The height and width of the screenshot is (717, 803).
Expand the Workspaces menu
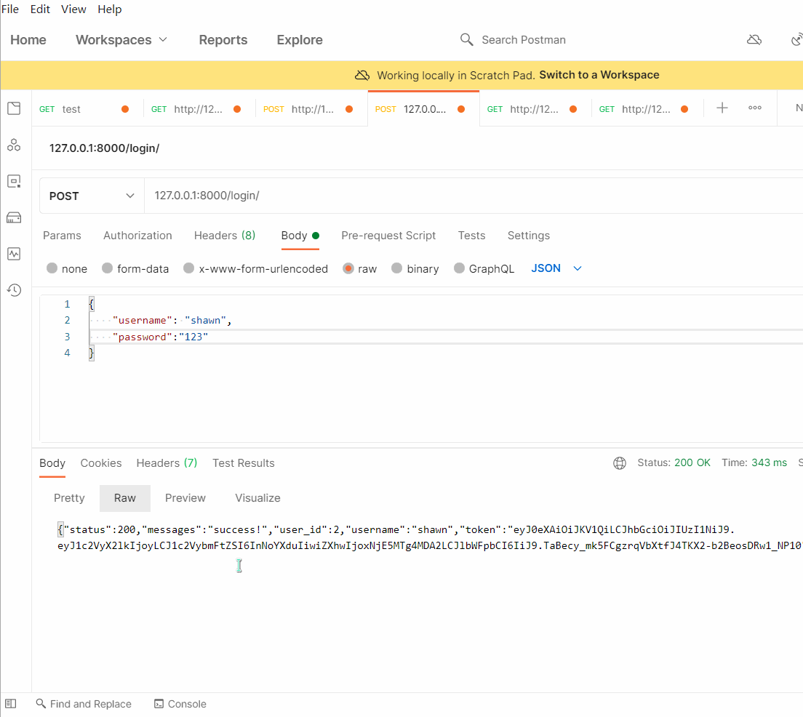coord(121,40)
